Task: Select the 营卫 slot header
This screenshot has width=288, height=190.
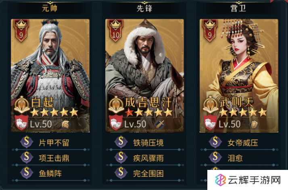Action: coord(238,8)
